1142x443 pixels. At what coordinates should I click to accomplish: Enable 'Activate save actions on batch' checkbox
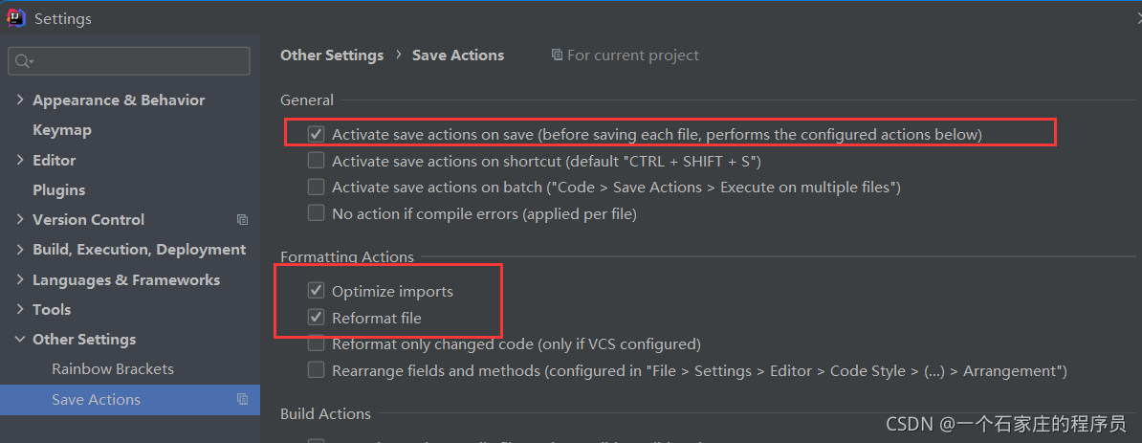point(316,188)
